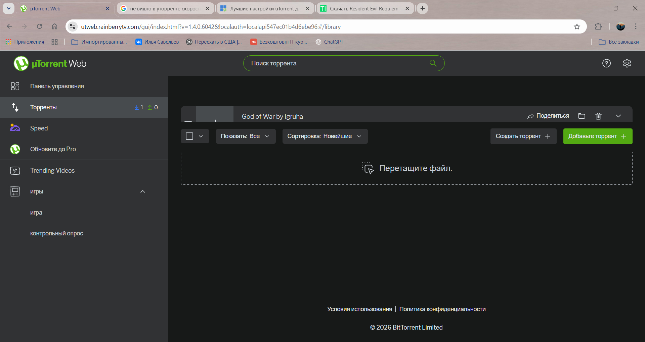
Task: Open Chrome extensions puzzle icon
Action: click(x=598, y=27)
